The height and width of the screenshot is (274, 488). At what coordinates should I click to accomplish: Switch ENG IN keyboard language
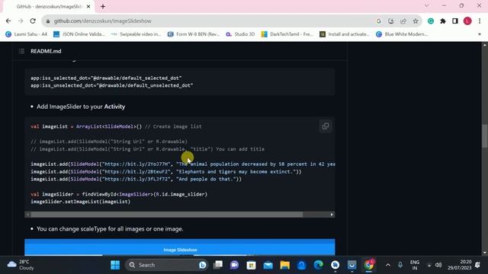point(415,265)
